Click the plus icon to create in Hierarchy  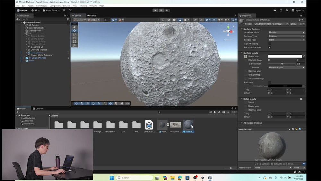18,19
